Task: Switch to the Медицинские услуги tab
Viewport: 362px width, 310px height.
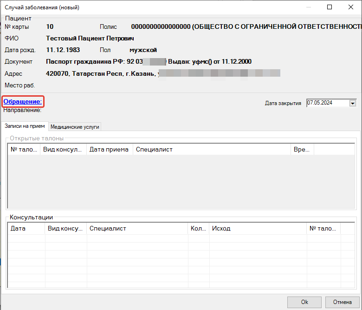Action: pyautogui.click(x=75, y=127)
